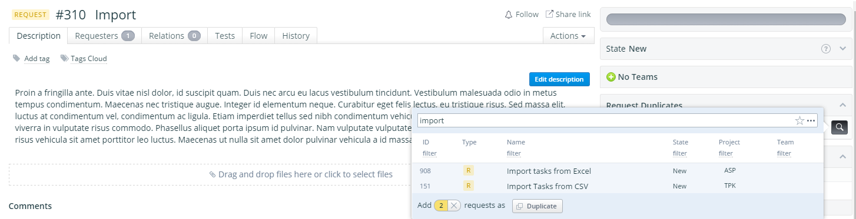The width and height of the screenshot is (856, 219).
Task: View the History tab
Action: [296, 36]
